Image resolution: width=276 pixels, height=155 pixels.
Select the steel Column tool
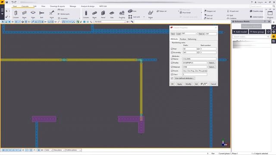click(16, 14)
